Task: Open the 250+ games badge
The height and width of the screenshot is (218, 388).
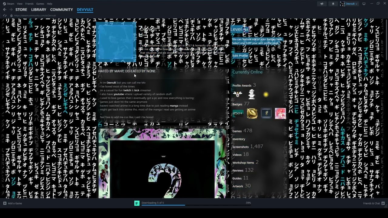Action: (x=238, y=114)
